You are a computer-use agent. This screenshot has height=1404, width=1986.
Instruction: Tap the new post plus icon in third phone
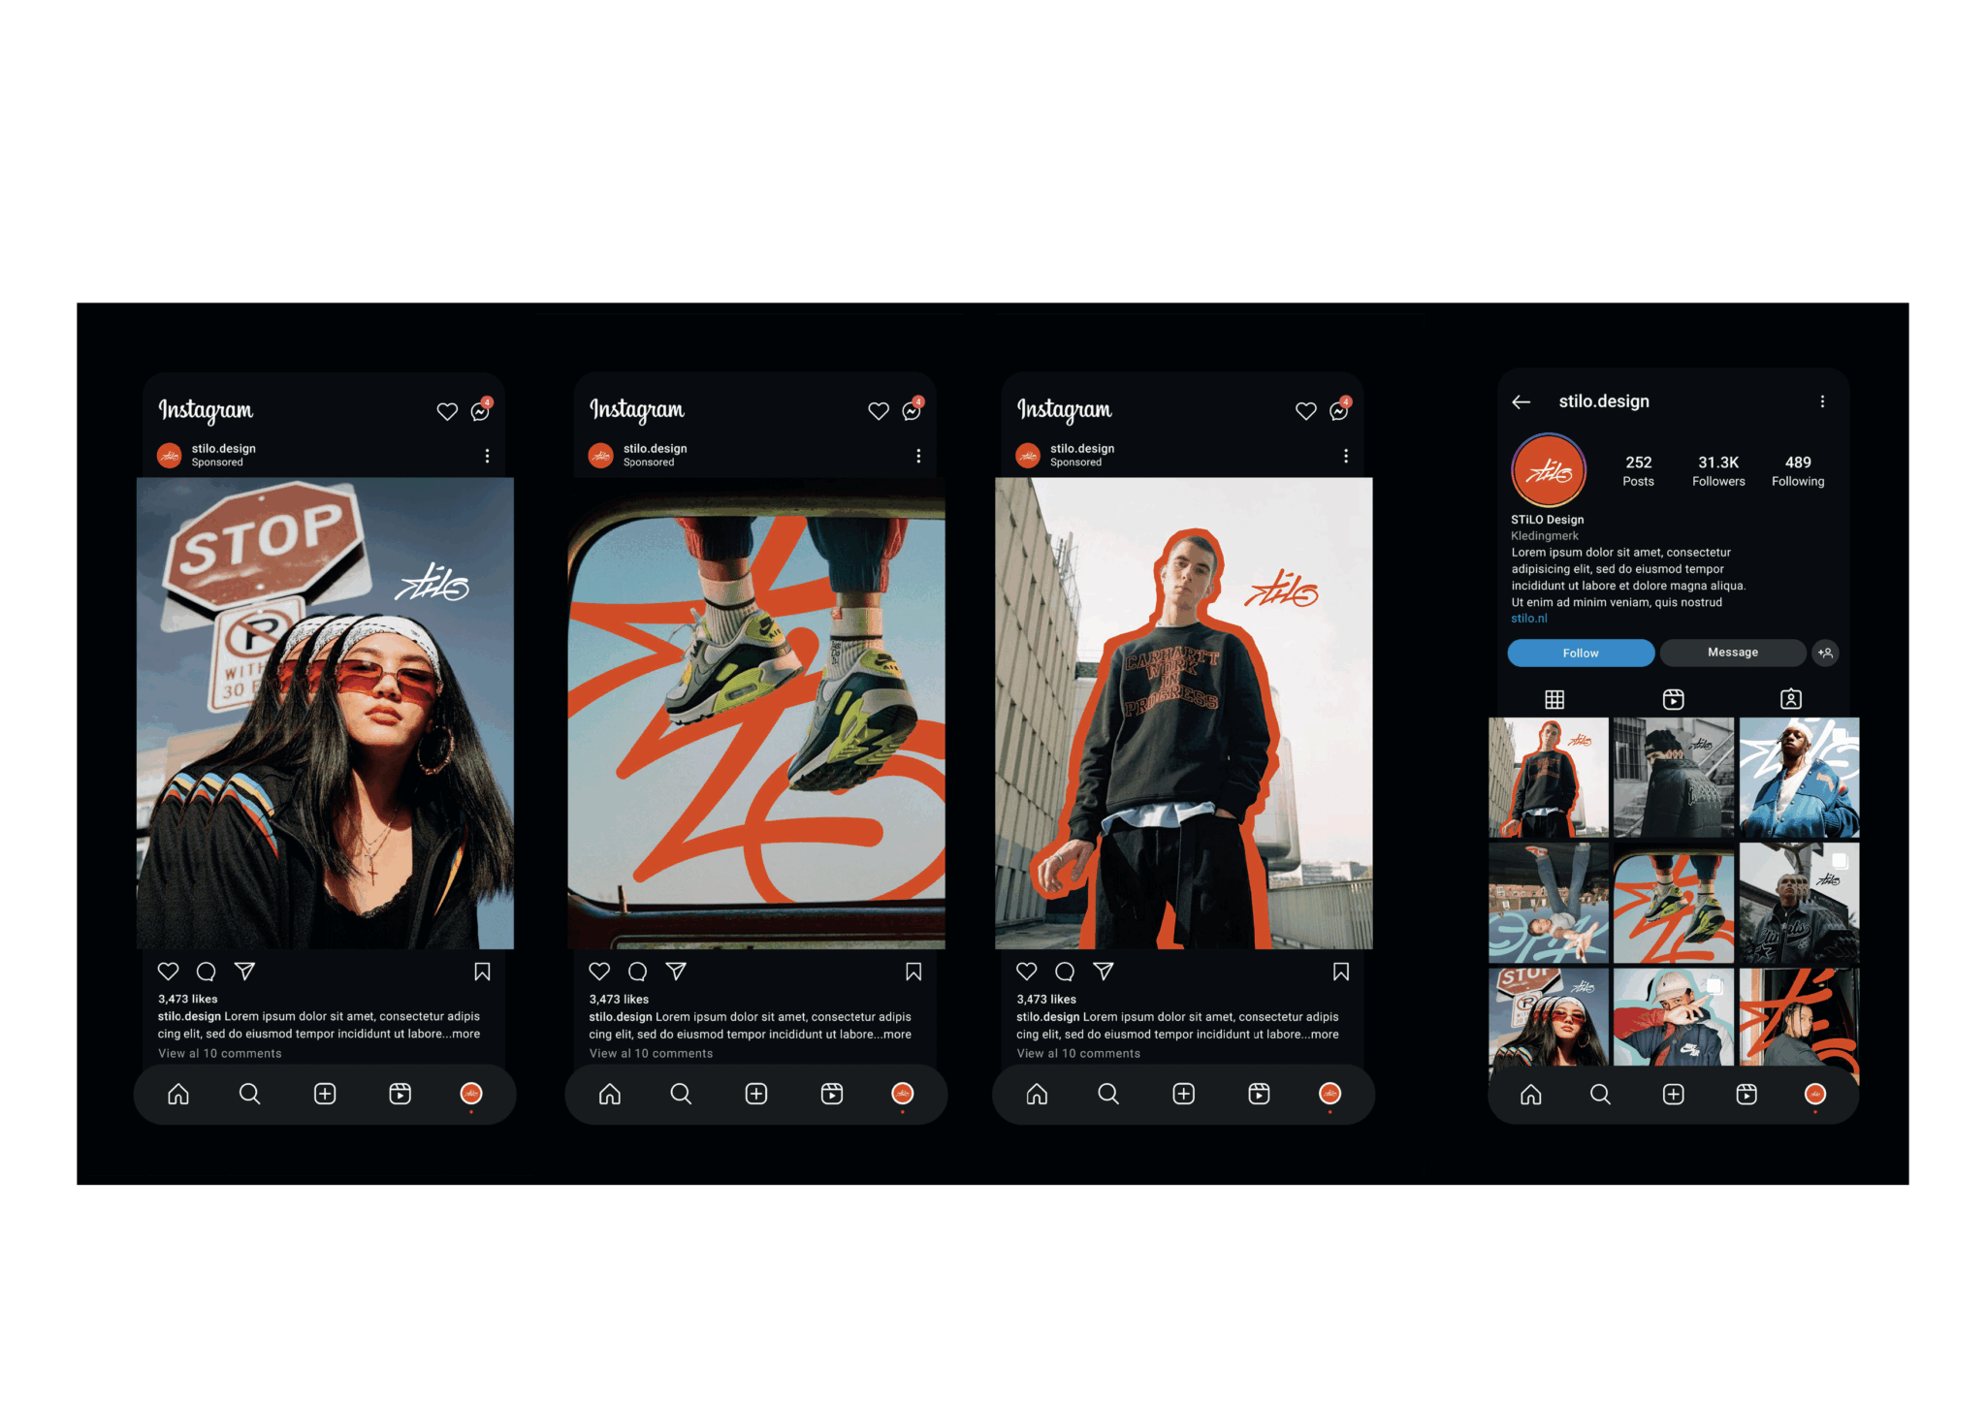pos(1183,1094)
